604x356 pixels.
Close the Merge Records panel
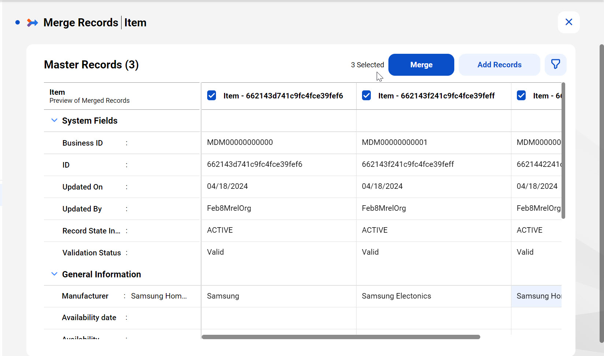pos(568,22)
